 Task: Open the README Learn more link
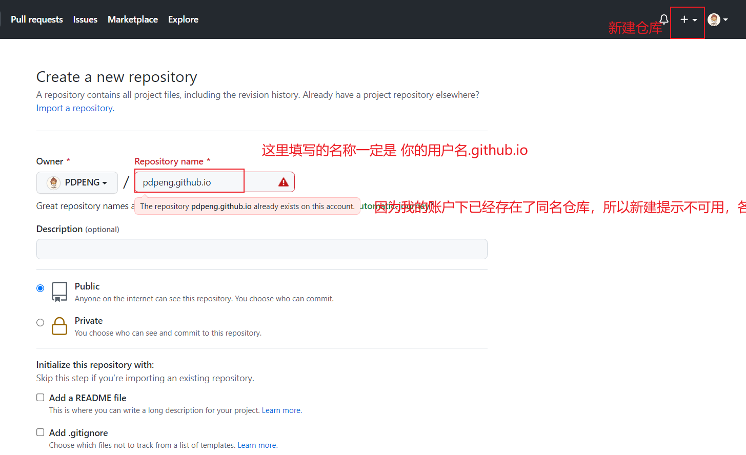coord(281,410)
